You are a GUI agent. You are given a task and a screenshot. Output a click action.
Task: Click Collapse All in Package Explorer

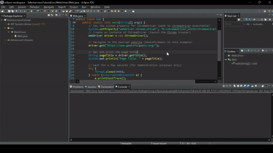49,15
